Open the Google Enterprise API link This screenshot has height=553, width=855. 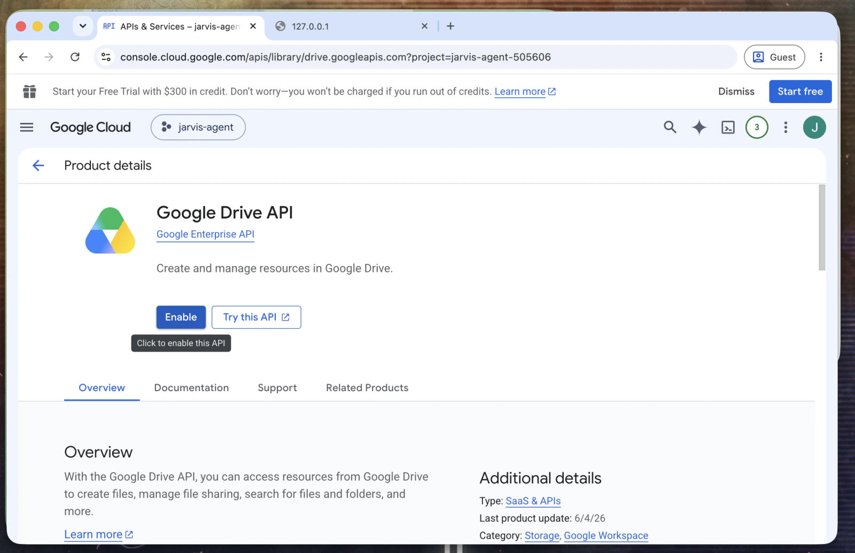point(205,235)
